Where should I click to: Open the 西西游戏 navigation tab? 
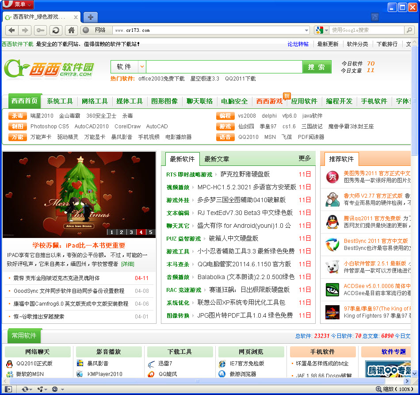coord(269,101)
